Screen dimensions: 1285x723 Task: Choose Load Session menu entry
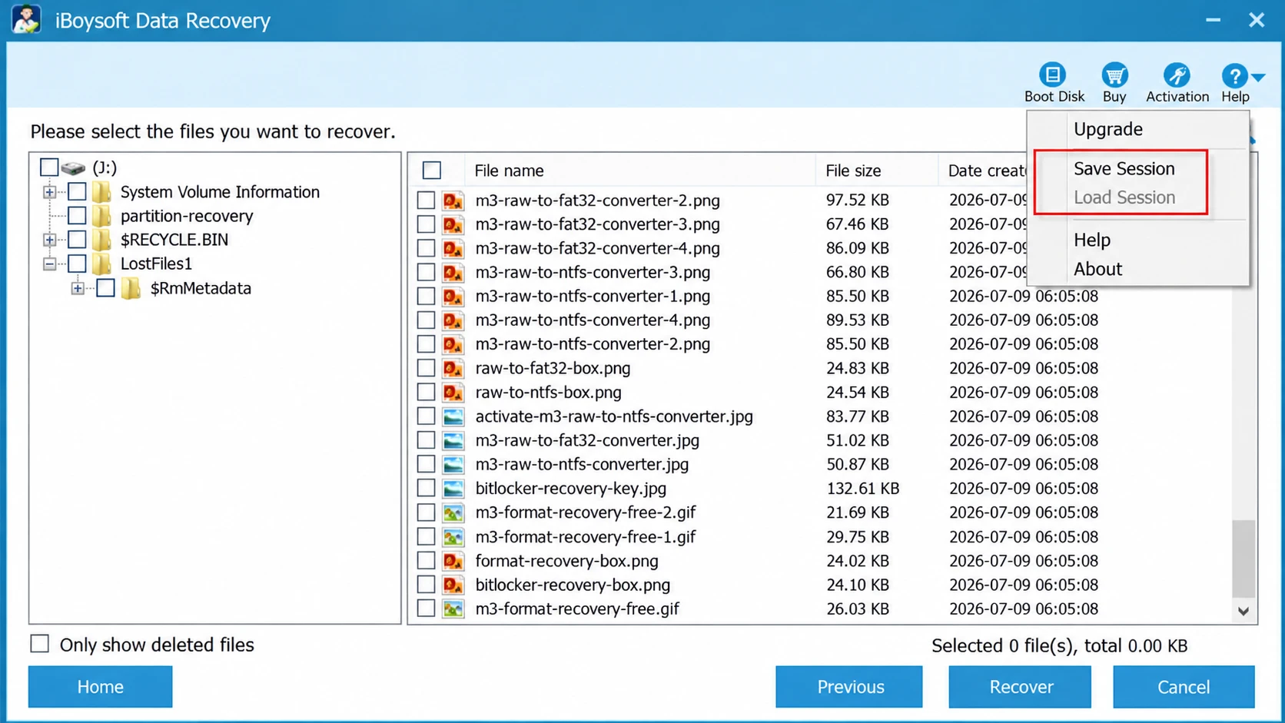pos(1124,197)
